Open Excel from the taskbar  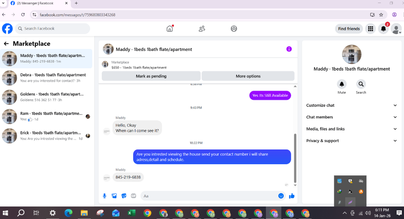pos(131,213)
